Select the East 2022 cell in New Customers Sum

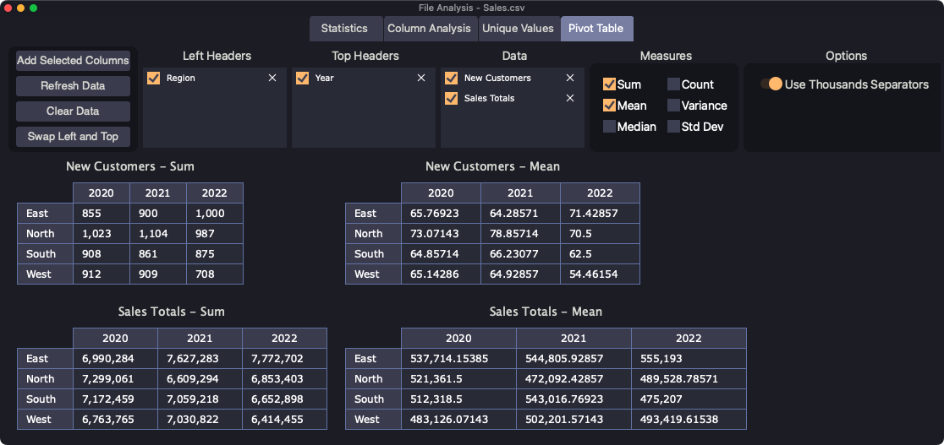click(214, 214)
